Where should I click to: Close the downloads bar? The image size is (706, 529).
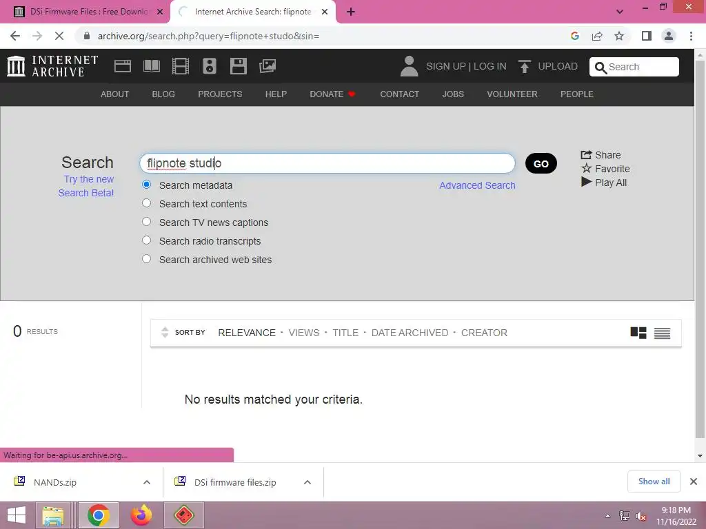coord(694,481)
